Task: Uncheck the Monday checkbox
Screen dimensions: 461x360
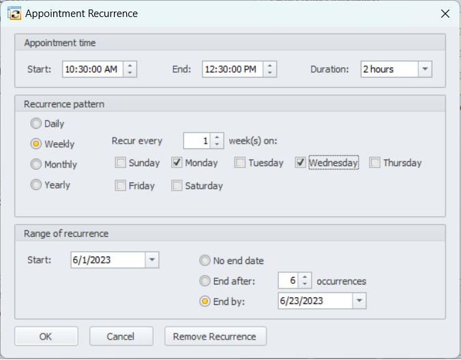Action: point(177,163)
